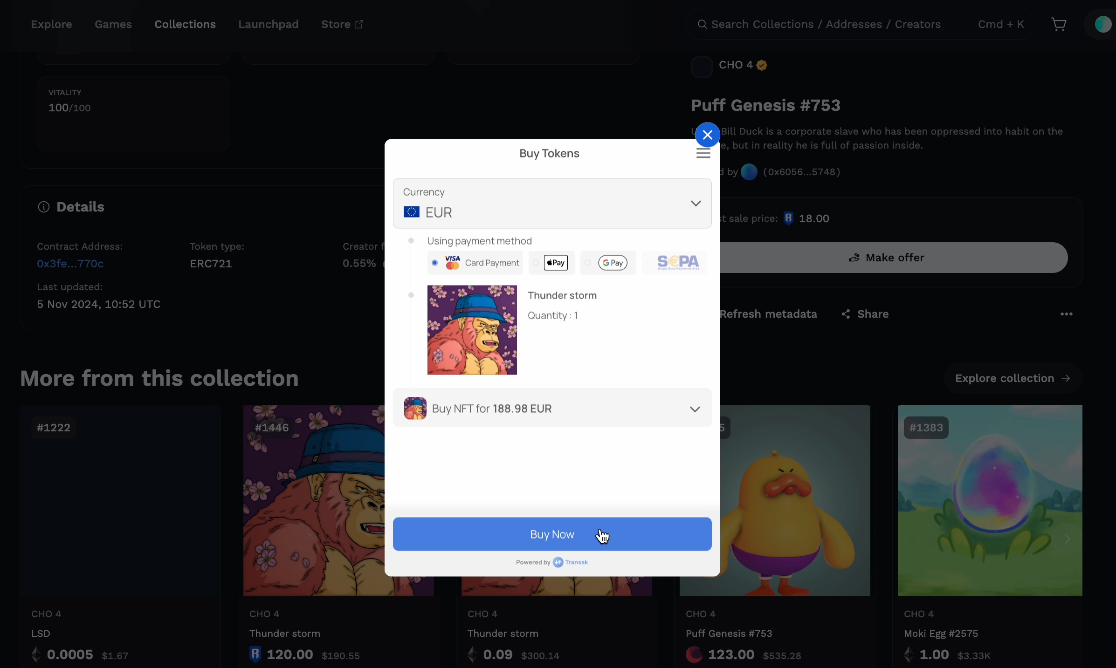The image size is (1116, 668).
Task: Click the Share button
Action: (x=865, y=314)
